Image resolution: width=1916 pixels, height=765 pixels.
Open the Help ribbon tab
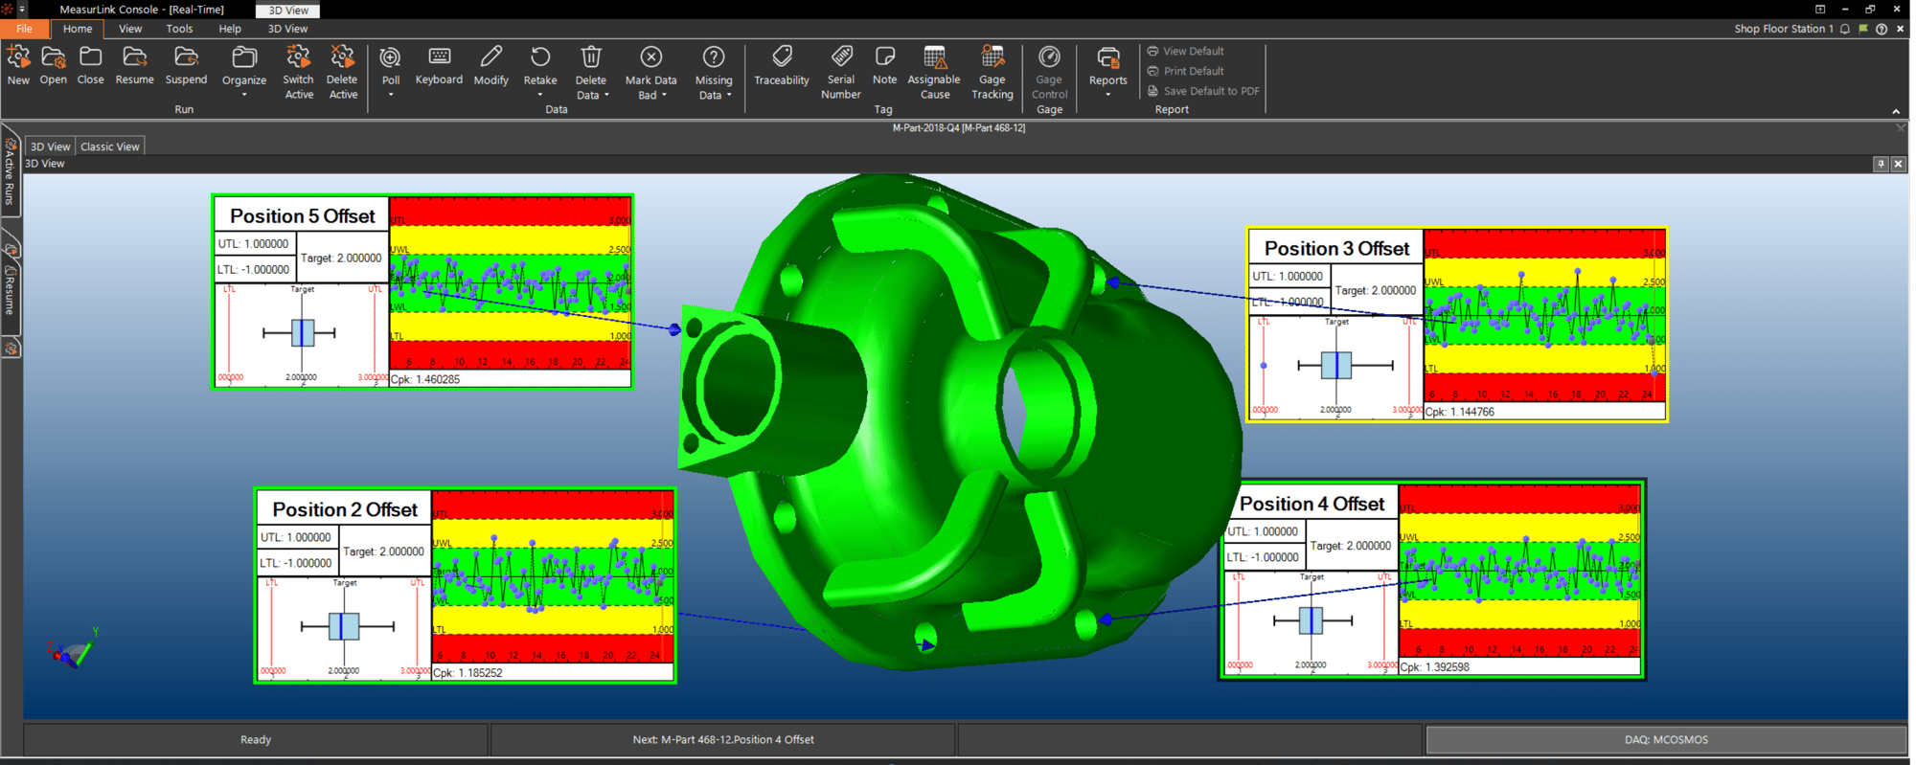(x=230, y=29)
